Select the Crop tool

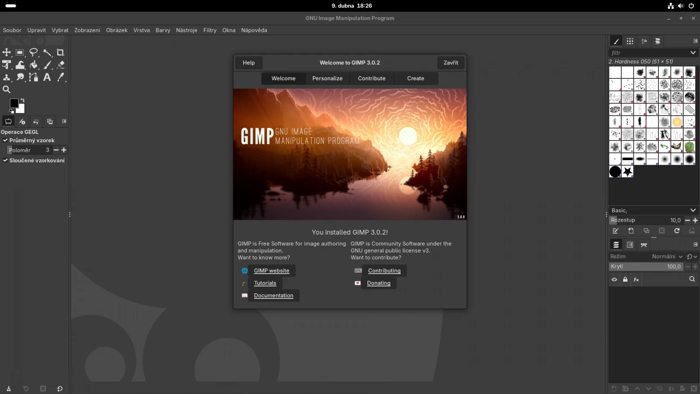[60, 53]
